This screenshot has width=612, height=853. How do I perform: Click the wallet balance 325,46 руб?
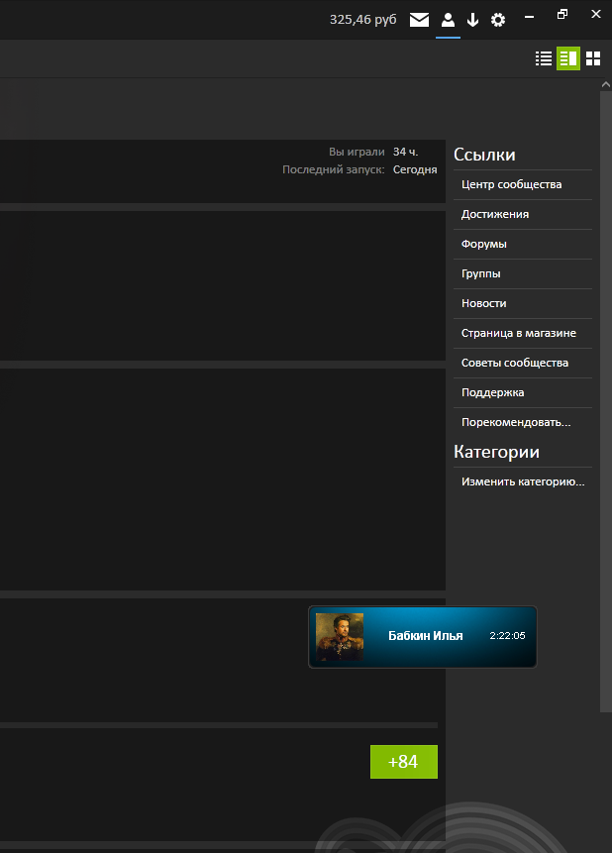point(362,20)
